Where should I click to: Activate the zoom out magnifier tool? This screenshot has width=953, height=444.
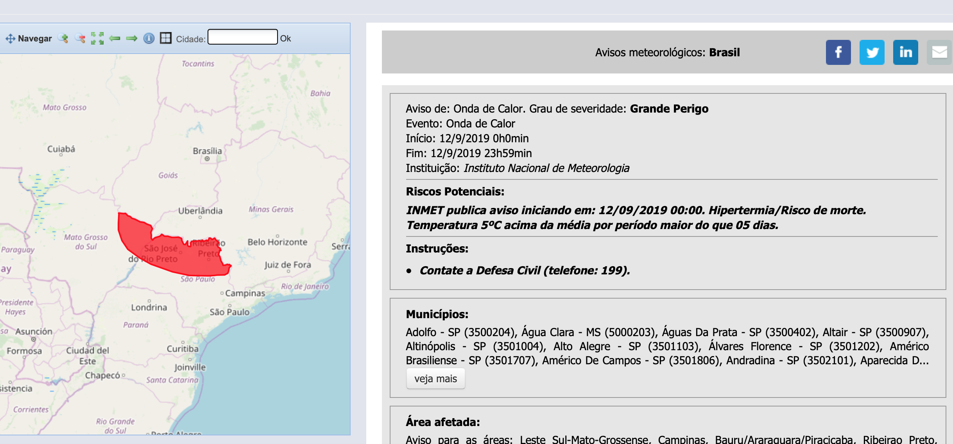click(80, 38)
